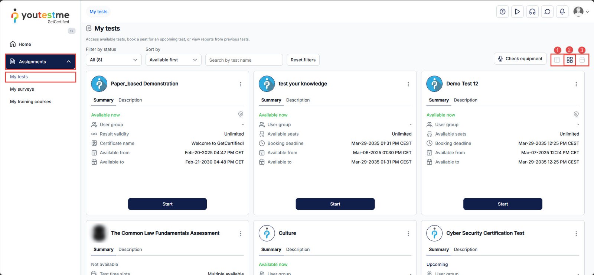Screen dimensions: 594x275
Task: Switch to calendar view
Action: coord(582,60)
